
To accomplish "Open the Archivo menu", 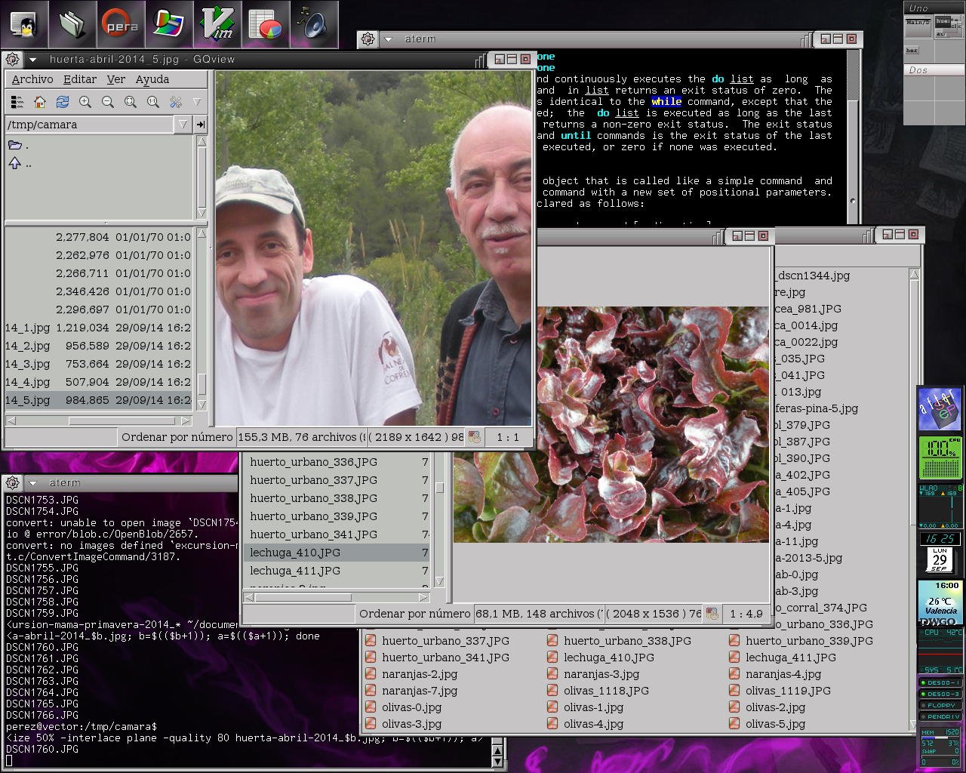I will point(32,79).
